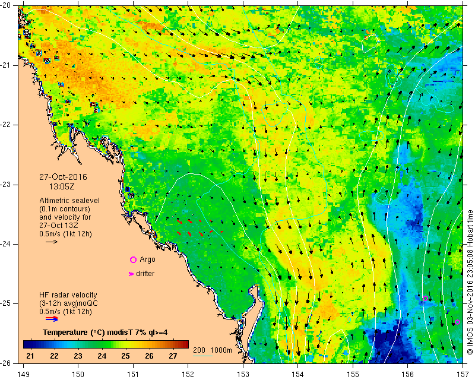This screenshot has width=475, height=380.
Task: Click the black altimetric velocity scale arrow
Action: 52,242
